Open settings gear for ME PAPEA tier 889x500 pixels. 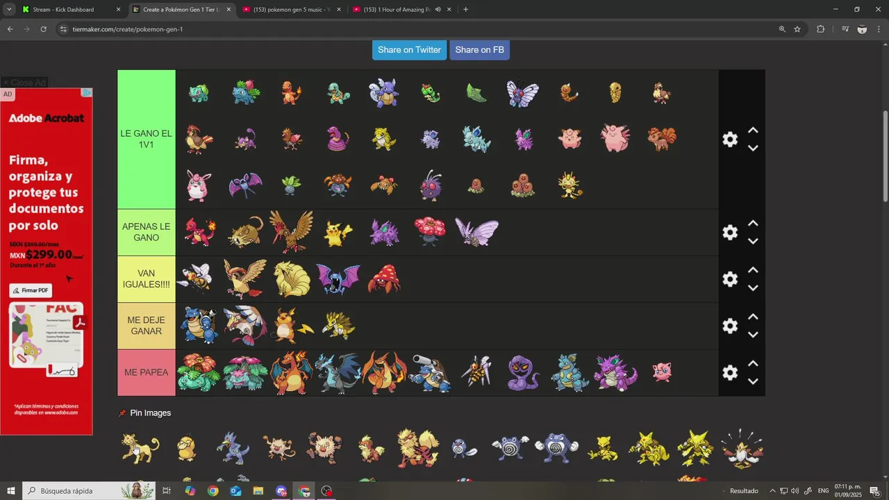[730, 373]
